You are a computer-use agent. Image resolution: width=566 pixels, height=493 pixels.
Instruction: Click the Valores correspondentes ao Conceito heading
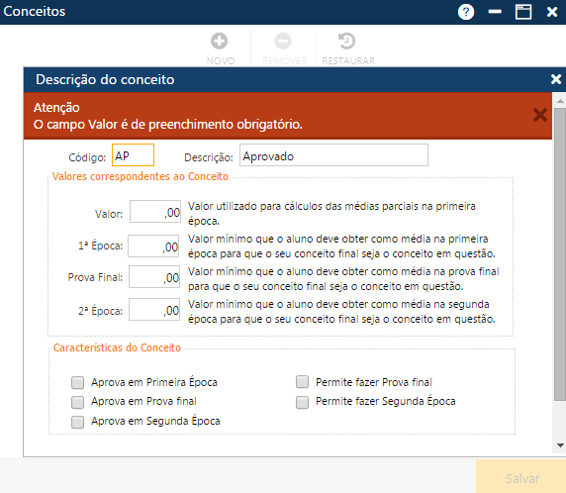[x=141, y=176]
